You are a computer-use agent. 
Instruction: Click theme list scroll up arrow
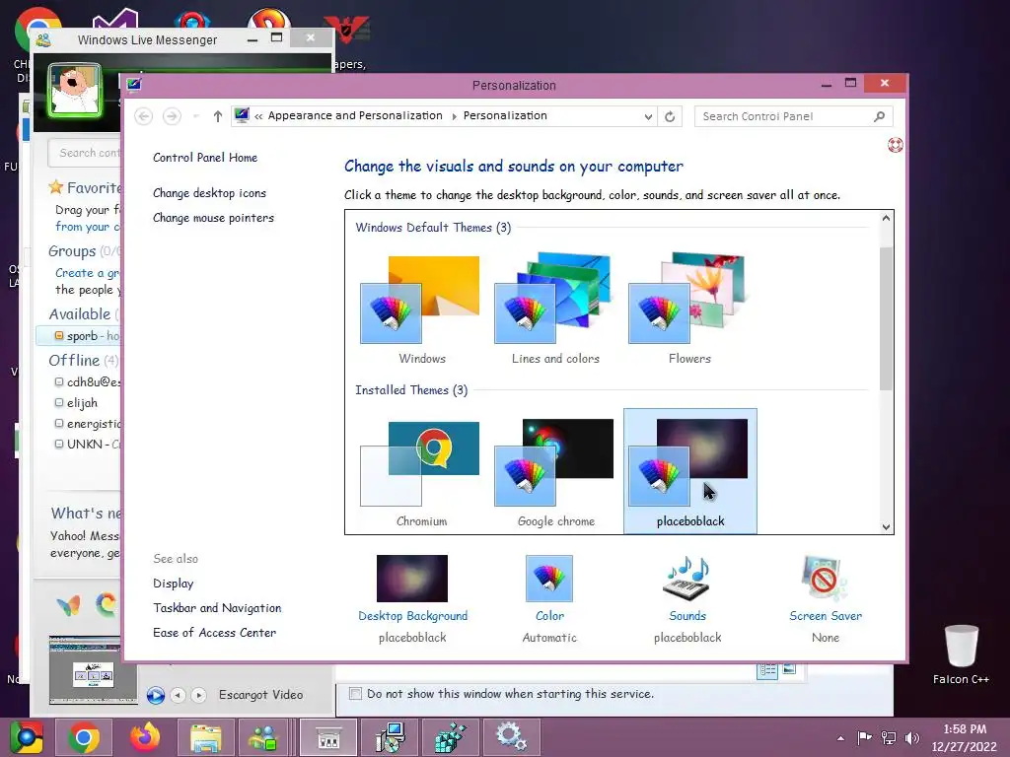click(x=886, y=218)
